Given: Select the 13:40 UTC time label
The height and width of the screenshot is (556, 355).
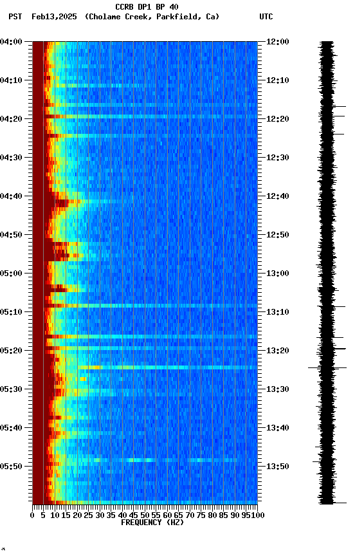Looking at the screenshot, I should 278,428.
